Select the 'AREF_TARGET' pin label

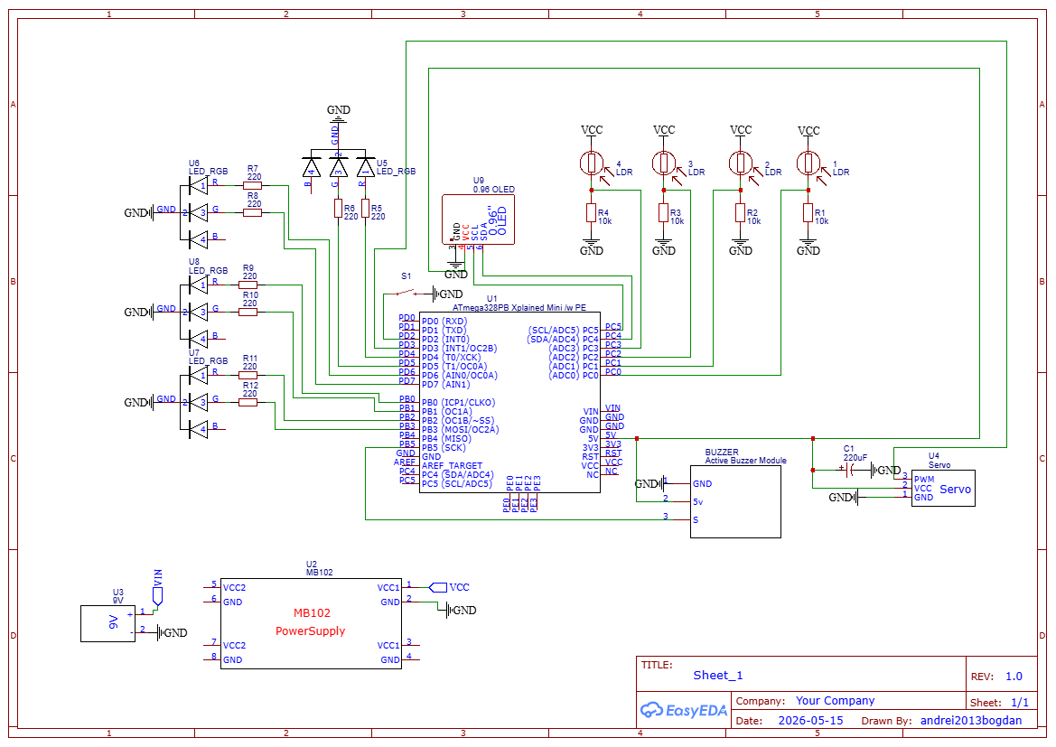[452, 465]
